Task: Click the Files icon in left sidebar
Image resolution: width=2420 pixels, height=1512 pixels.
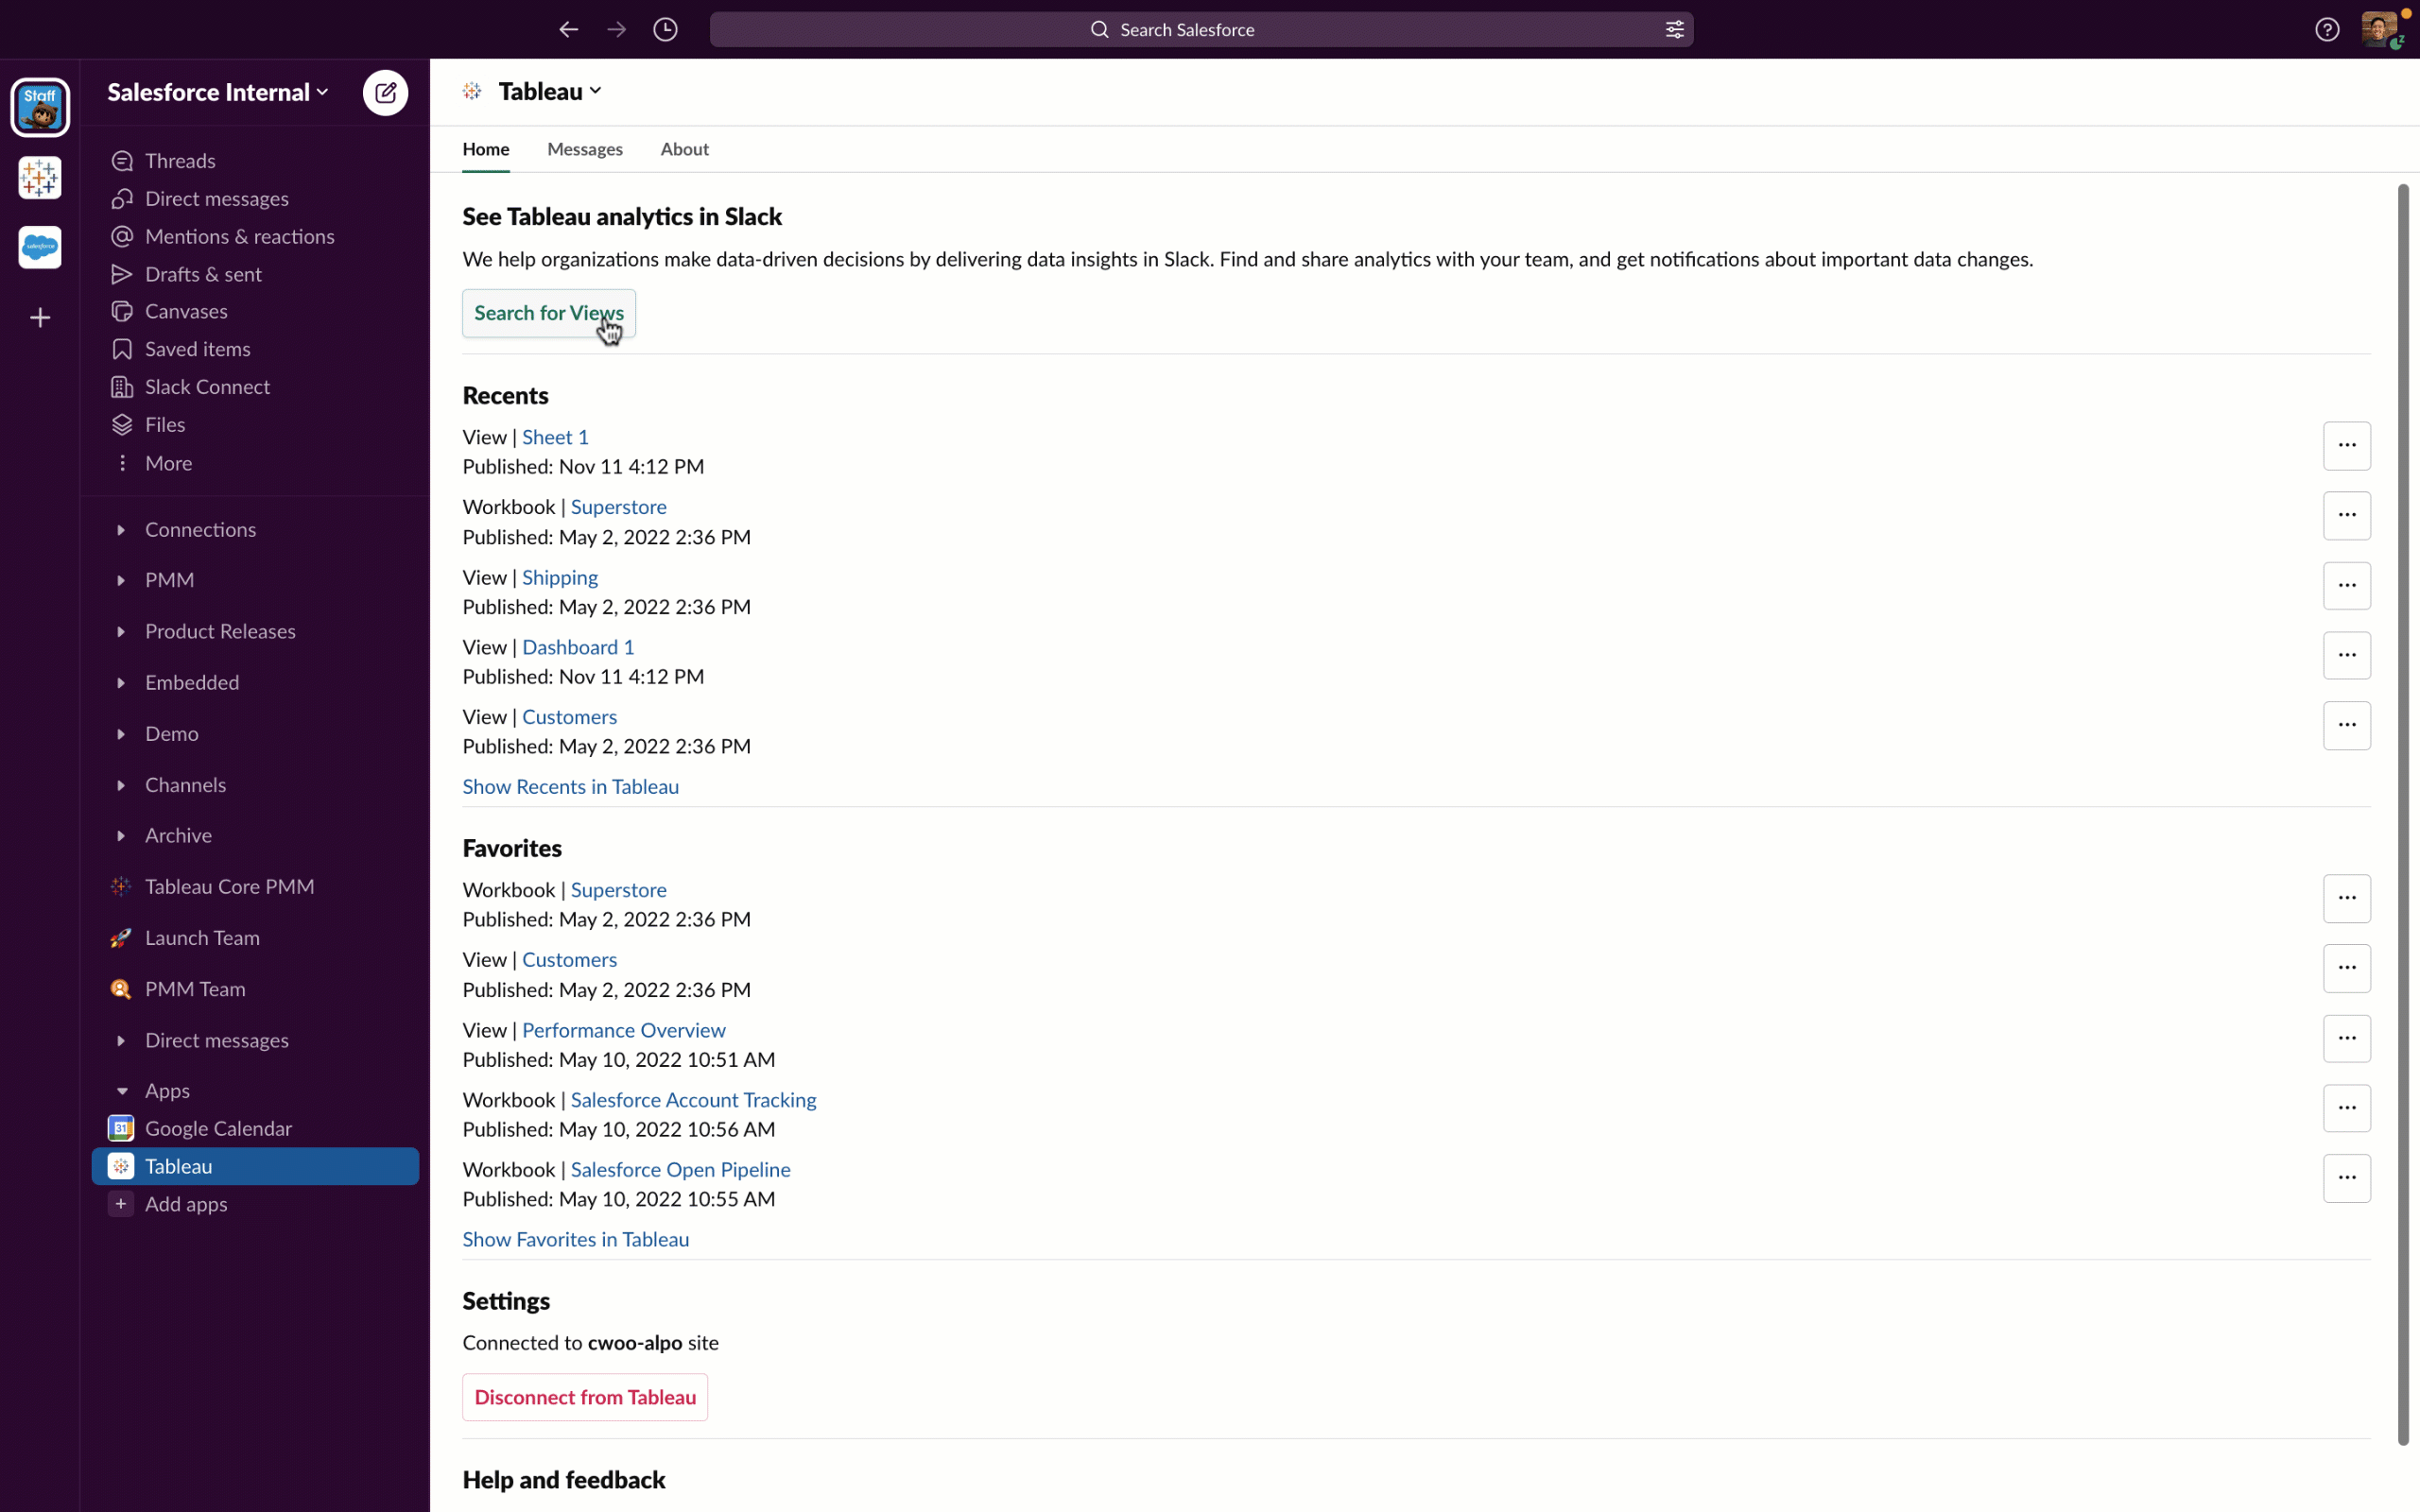Action: (122, 423)
